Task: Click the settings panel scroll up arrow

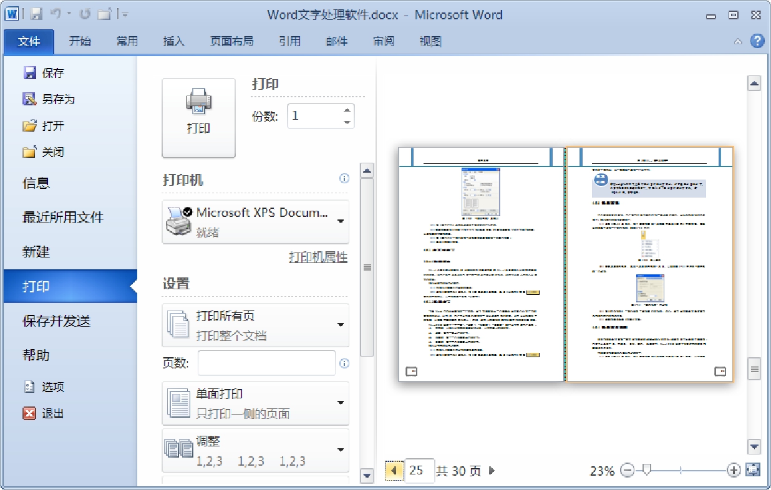Action: [x=367, y=171]
